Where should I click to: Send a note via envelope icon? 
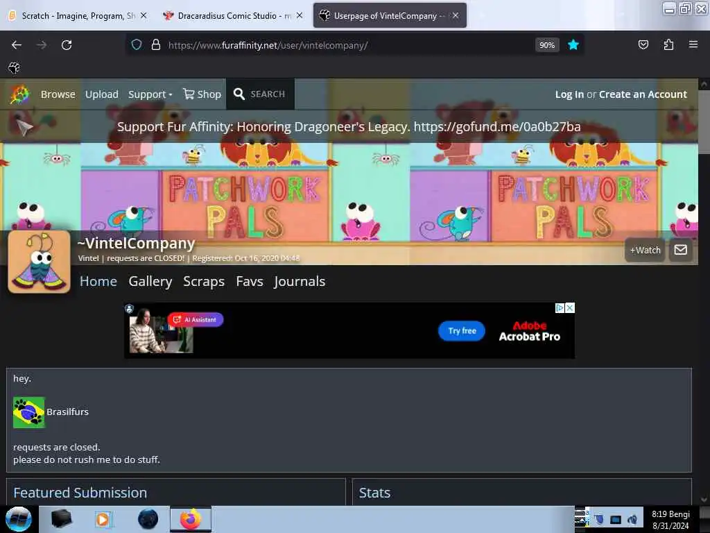pos(681,250)
